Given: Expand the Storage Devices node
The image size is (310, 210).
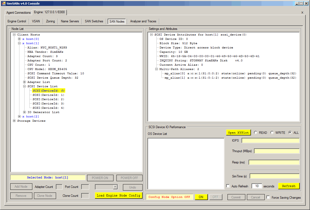Looking at the screenshot, I should pyautogui.click(x=14, y=121).
